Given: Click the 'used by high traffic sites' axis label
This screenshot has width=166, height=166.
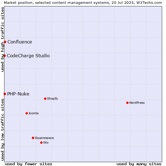Looking at the screenshot, I should click(2, 39).
